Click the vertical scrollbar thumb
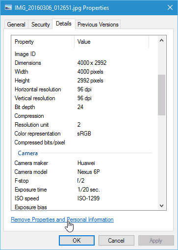This screenshot has height=250, width=178. click(x=161, y=95)
